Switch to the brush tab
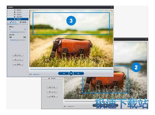155x115 pixels. click(13, 22)
